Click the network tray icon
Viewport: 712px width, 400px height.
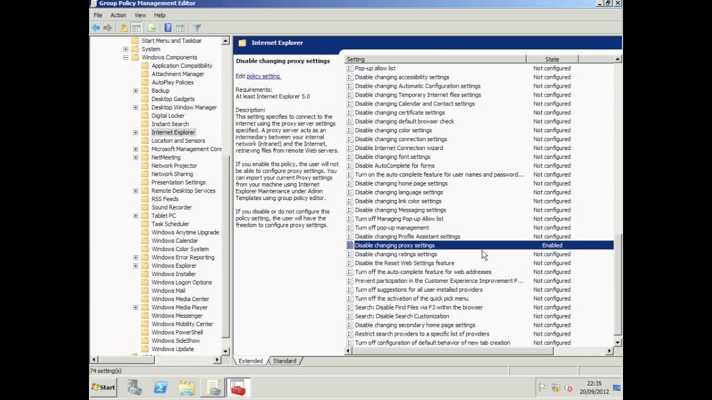pyautogui.click(x=555, y=388)
